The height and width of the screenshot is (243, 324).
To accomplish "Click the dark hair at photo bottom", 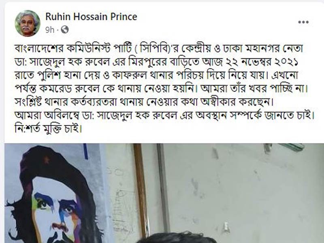I will pyautogui.click(x=175, y=238).
